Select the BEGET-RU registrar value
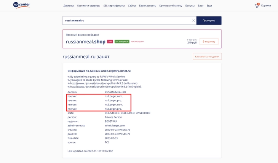 111,121
